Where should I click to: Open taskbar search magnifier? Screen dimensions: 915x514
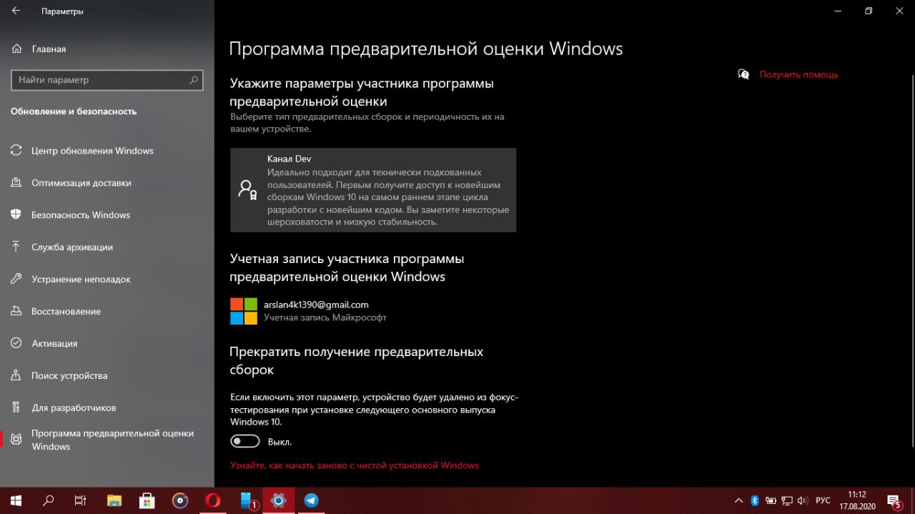coord(49,500)
